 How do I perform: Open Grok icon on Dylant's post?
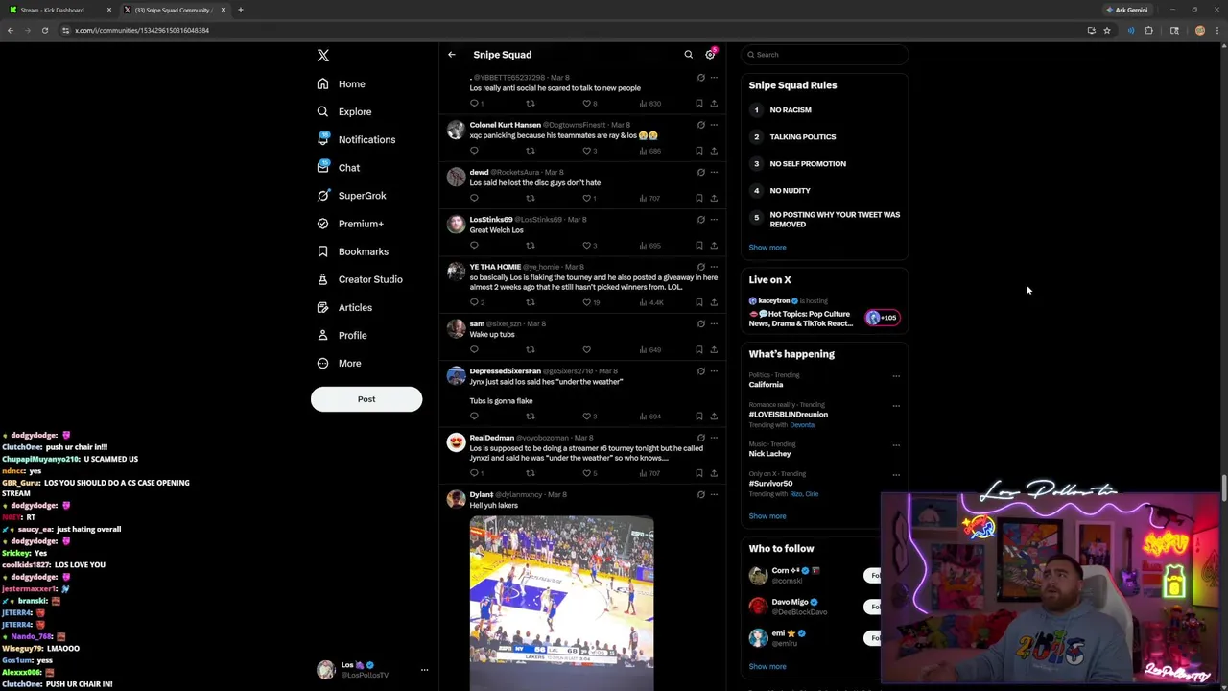tap(700, 495)
